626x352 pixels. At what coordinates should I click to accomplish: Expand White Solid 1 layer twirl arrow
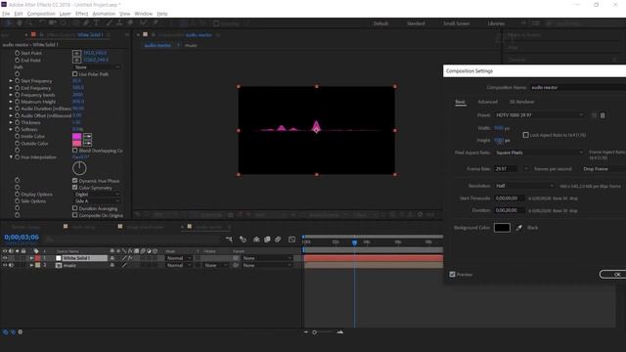point(31,258)
